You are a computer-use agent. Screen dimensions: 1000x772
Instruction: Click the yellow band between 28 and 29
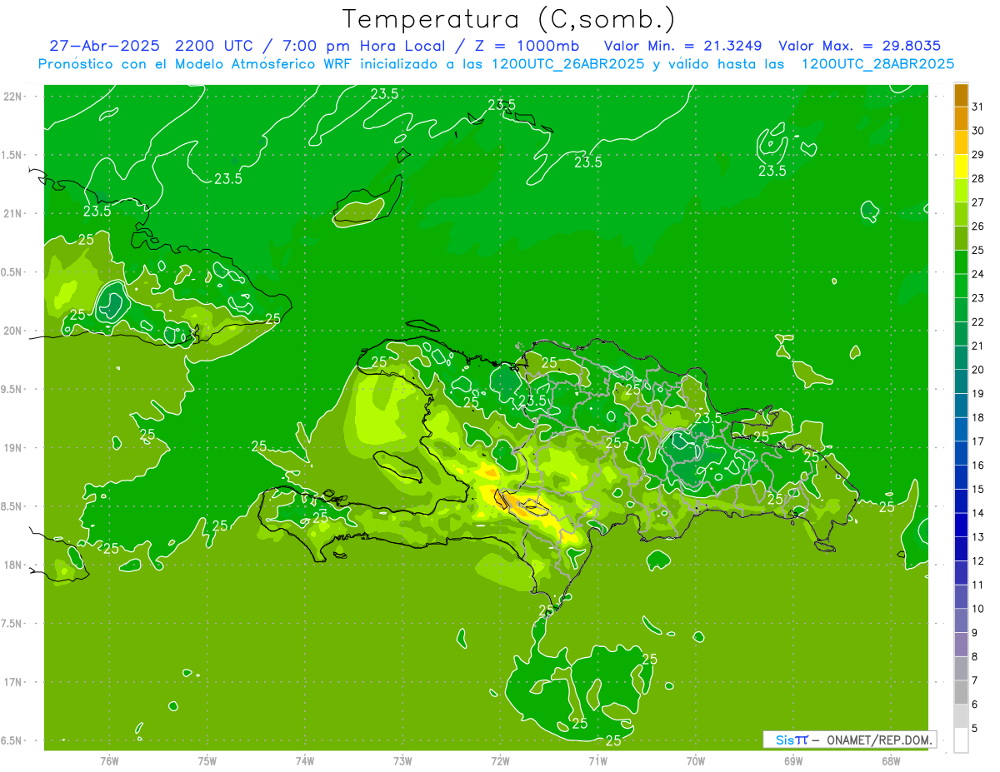point(961,167)
